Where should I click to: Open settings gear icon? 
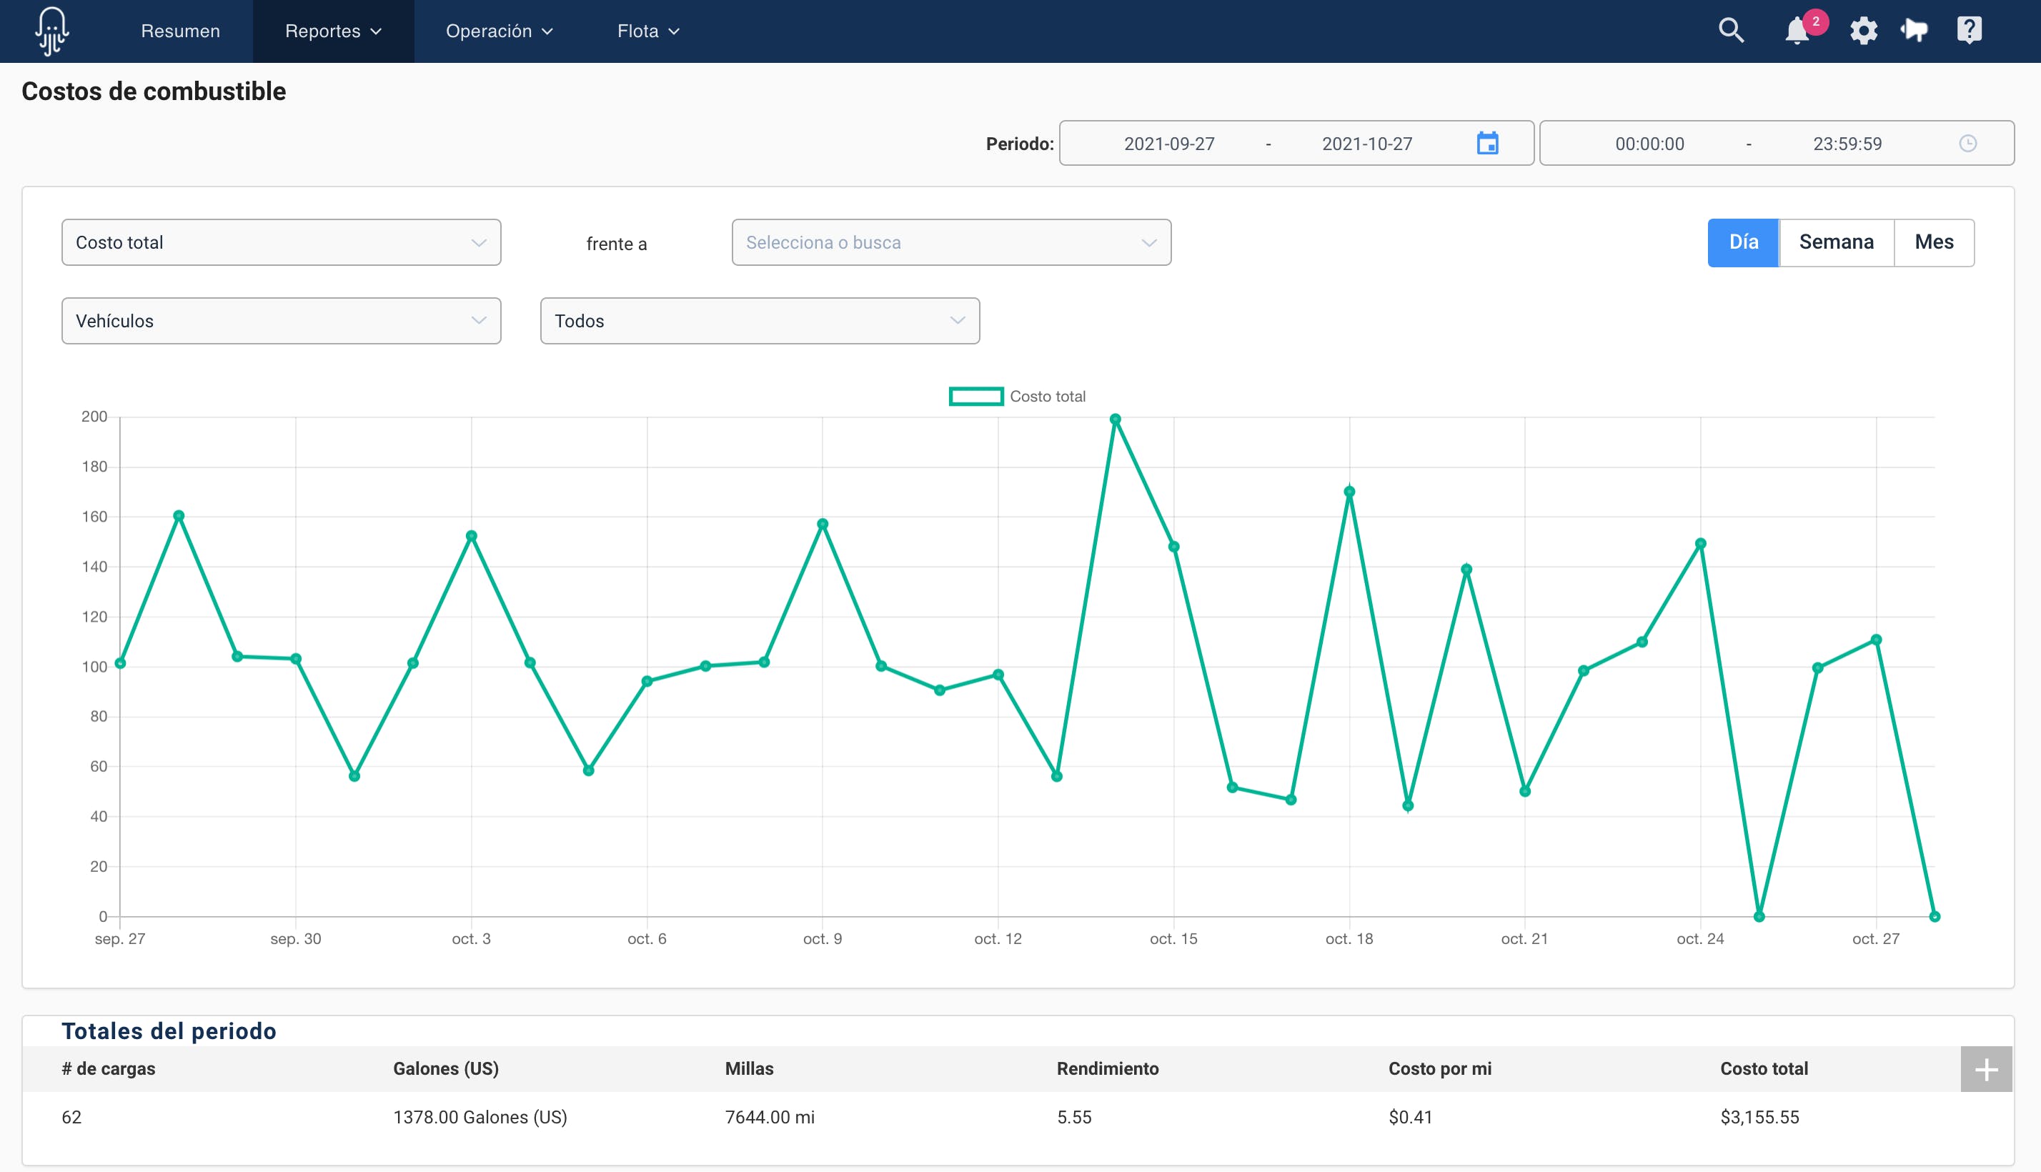coord(1863,31)
